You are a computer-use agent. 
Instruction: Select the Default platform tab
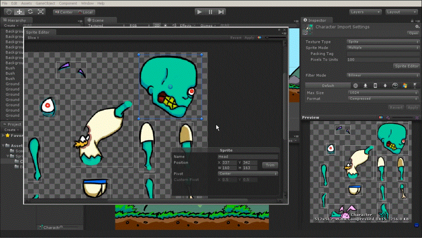[328, 85]
